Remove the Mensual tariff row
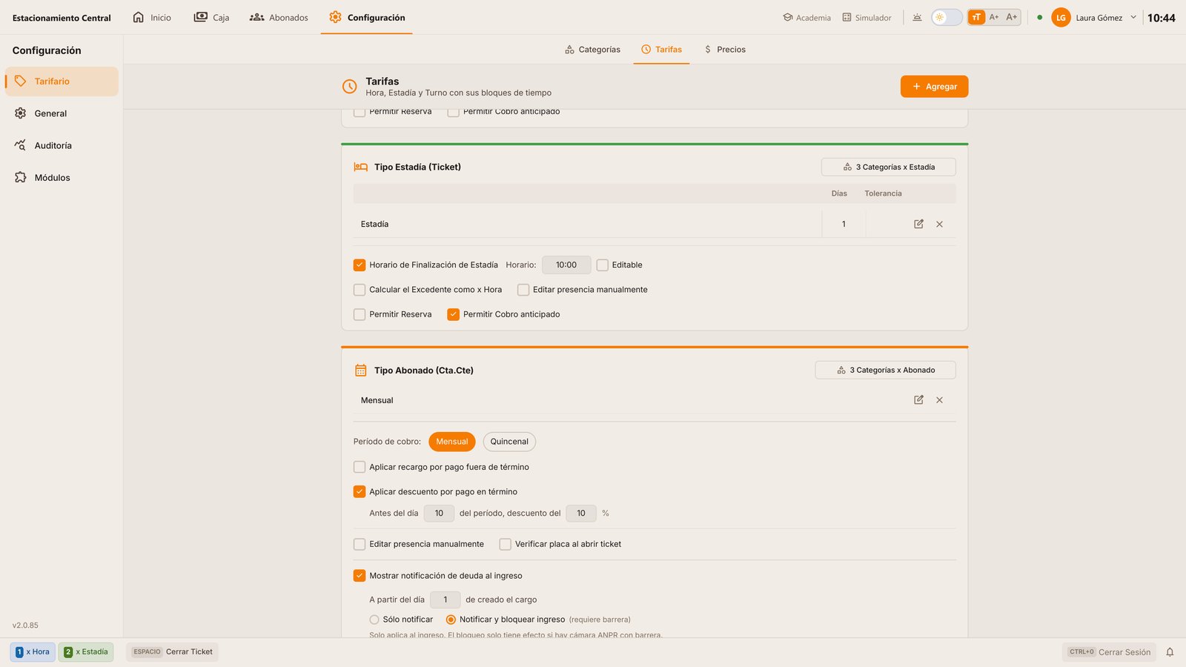Viewport: 1186px width, 667px height. pyautogui.click(x=939, y=400)
